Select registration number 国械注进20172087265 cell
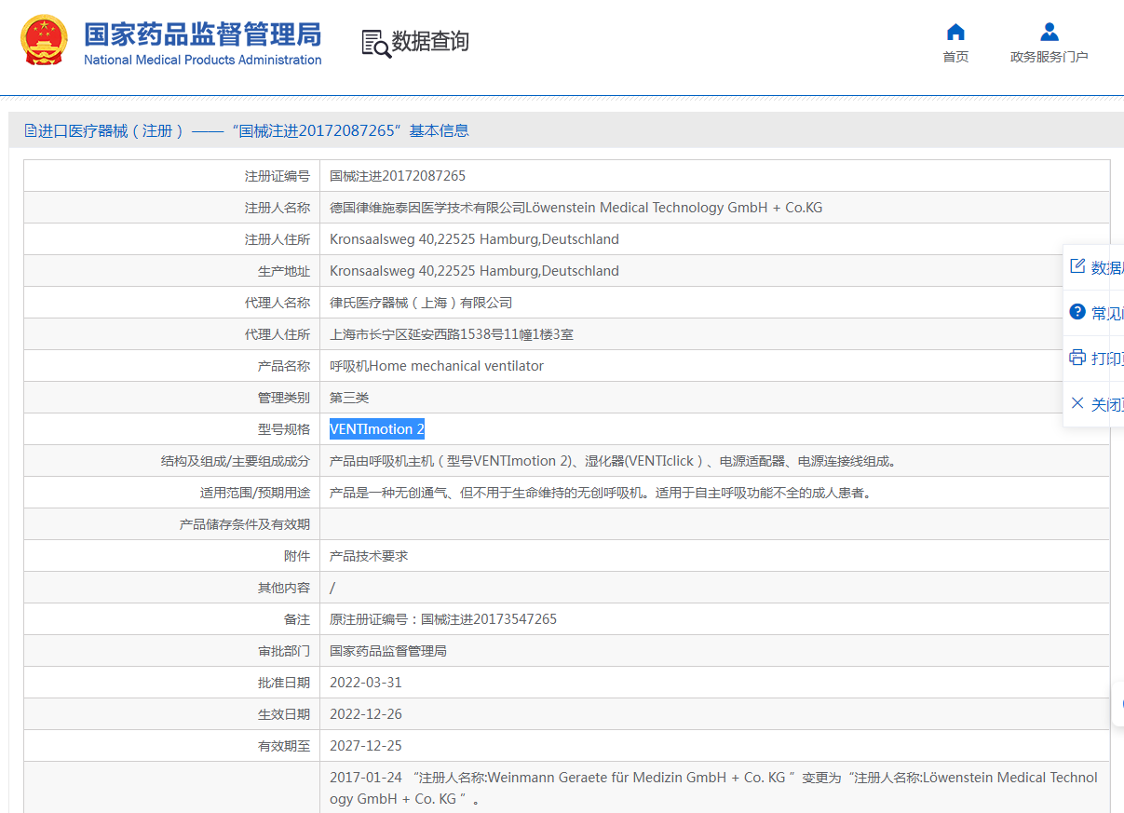Viewport: 1124px width, 813px height. [398, 176]
